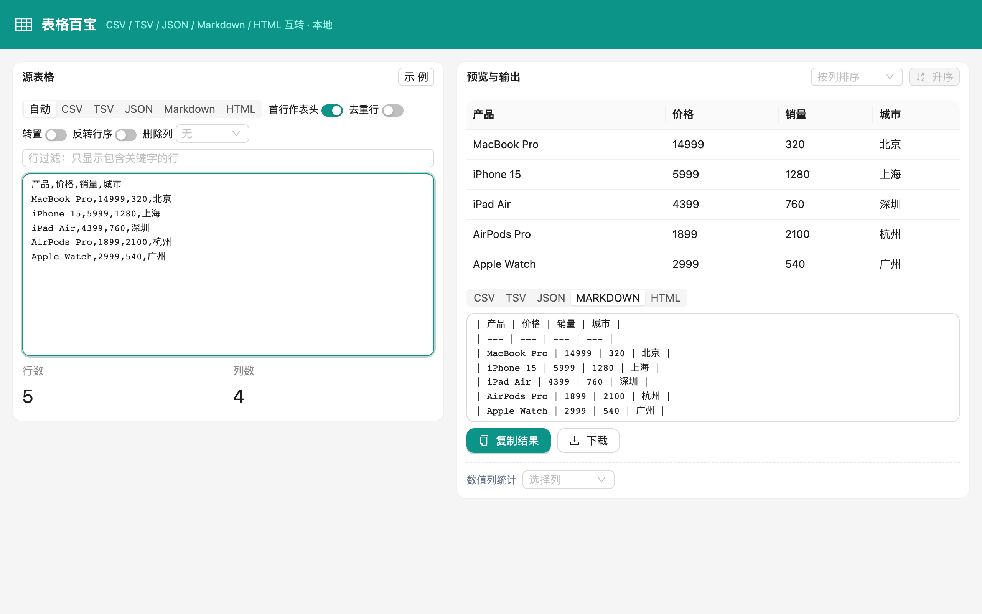The image size is (982, 614).
Task: Click the Markdown output text box
Action: (713, 368)
